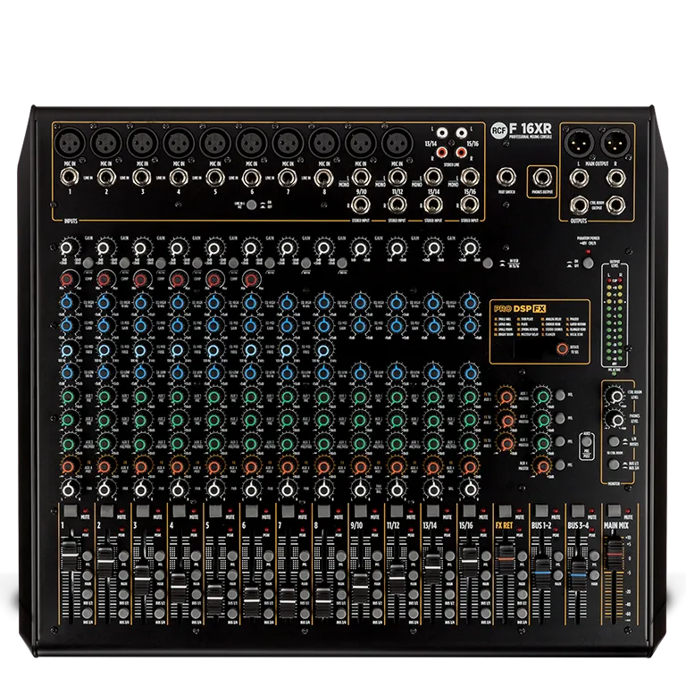Select channel 3 EQ MID GAIN knob
Screen dimensions: 686x686
pyautogui.click(x=140, y=325)
